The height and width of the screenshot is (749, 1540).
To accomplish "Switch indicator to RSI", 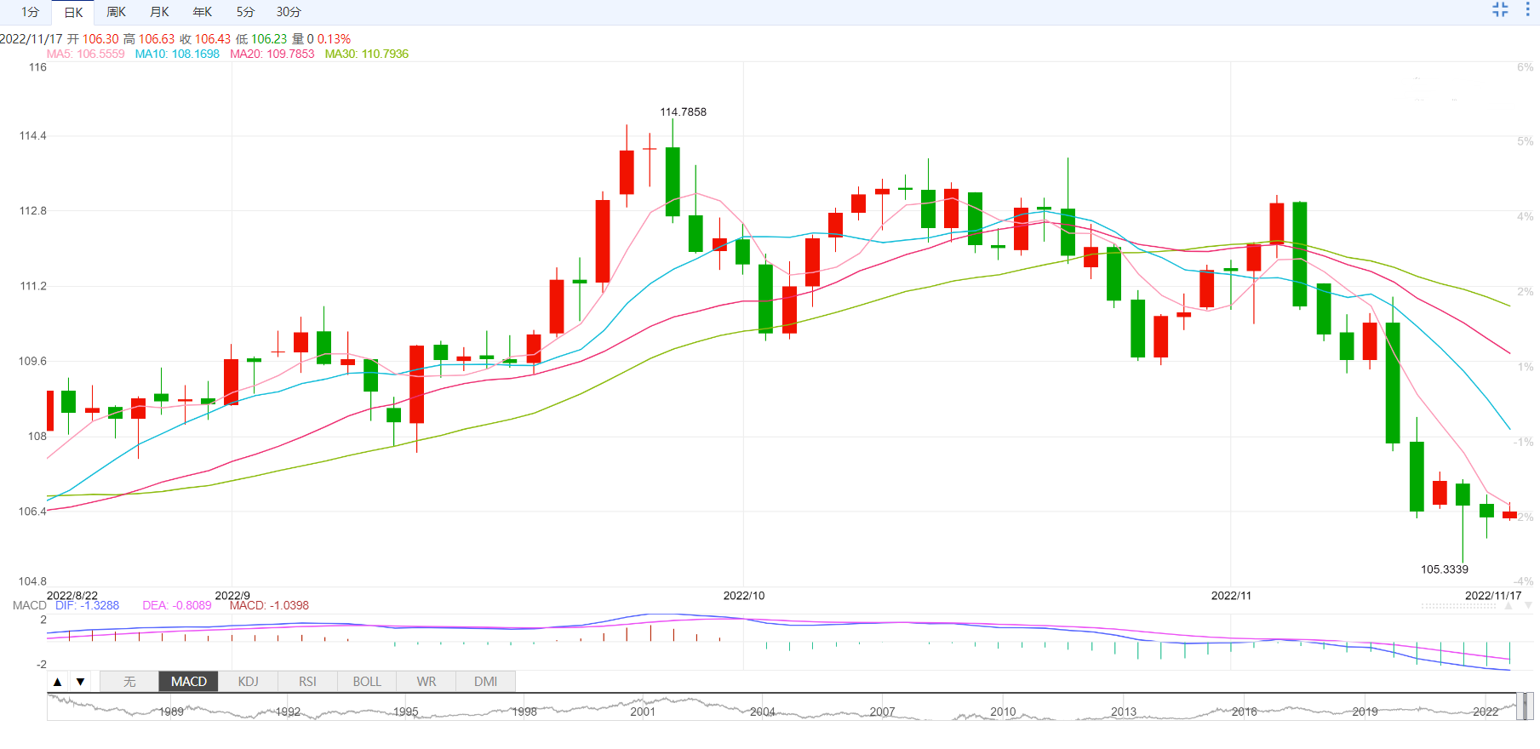I will (x=307, y=682).
